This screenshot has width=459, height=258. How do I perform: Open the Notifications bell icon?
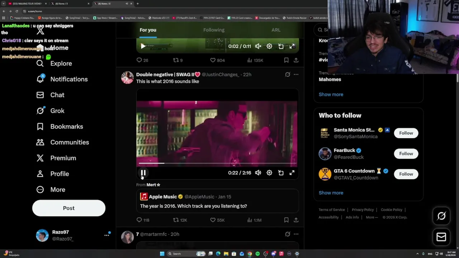(40, 79)
